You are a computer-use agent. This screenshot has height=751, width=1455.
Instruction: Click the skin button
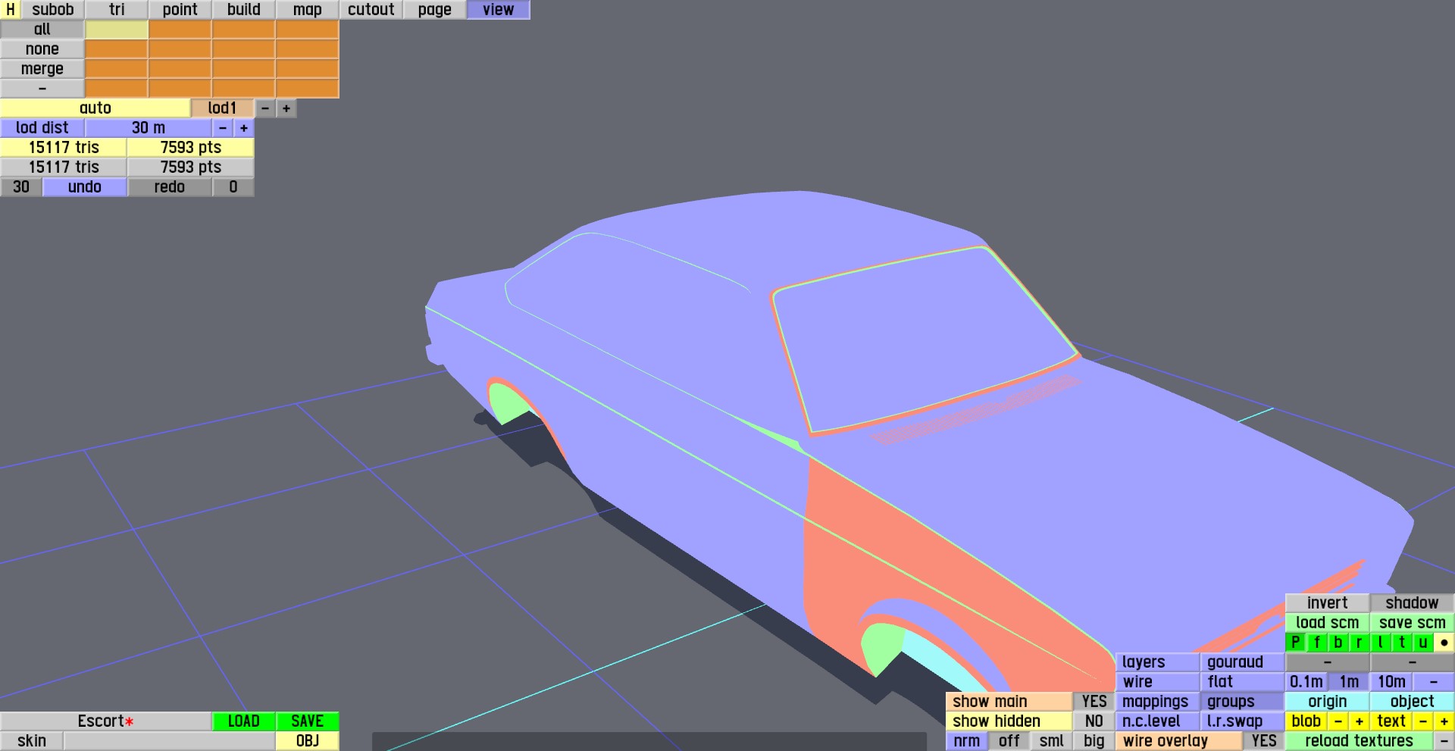click(x=32, y=741)
